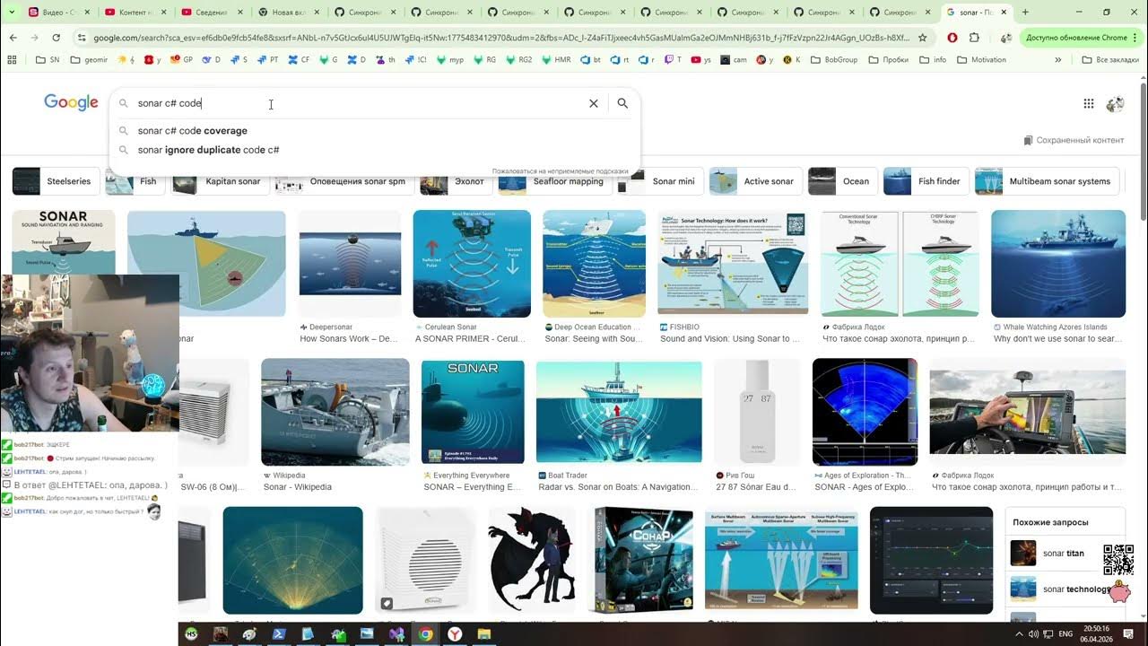
Task: Filter images by the Steelseries chip
Action: [55, 181]
